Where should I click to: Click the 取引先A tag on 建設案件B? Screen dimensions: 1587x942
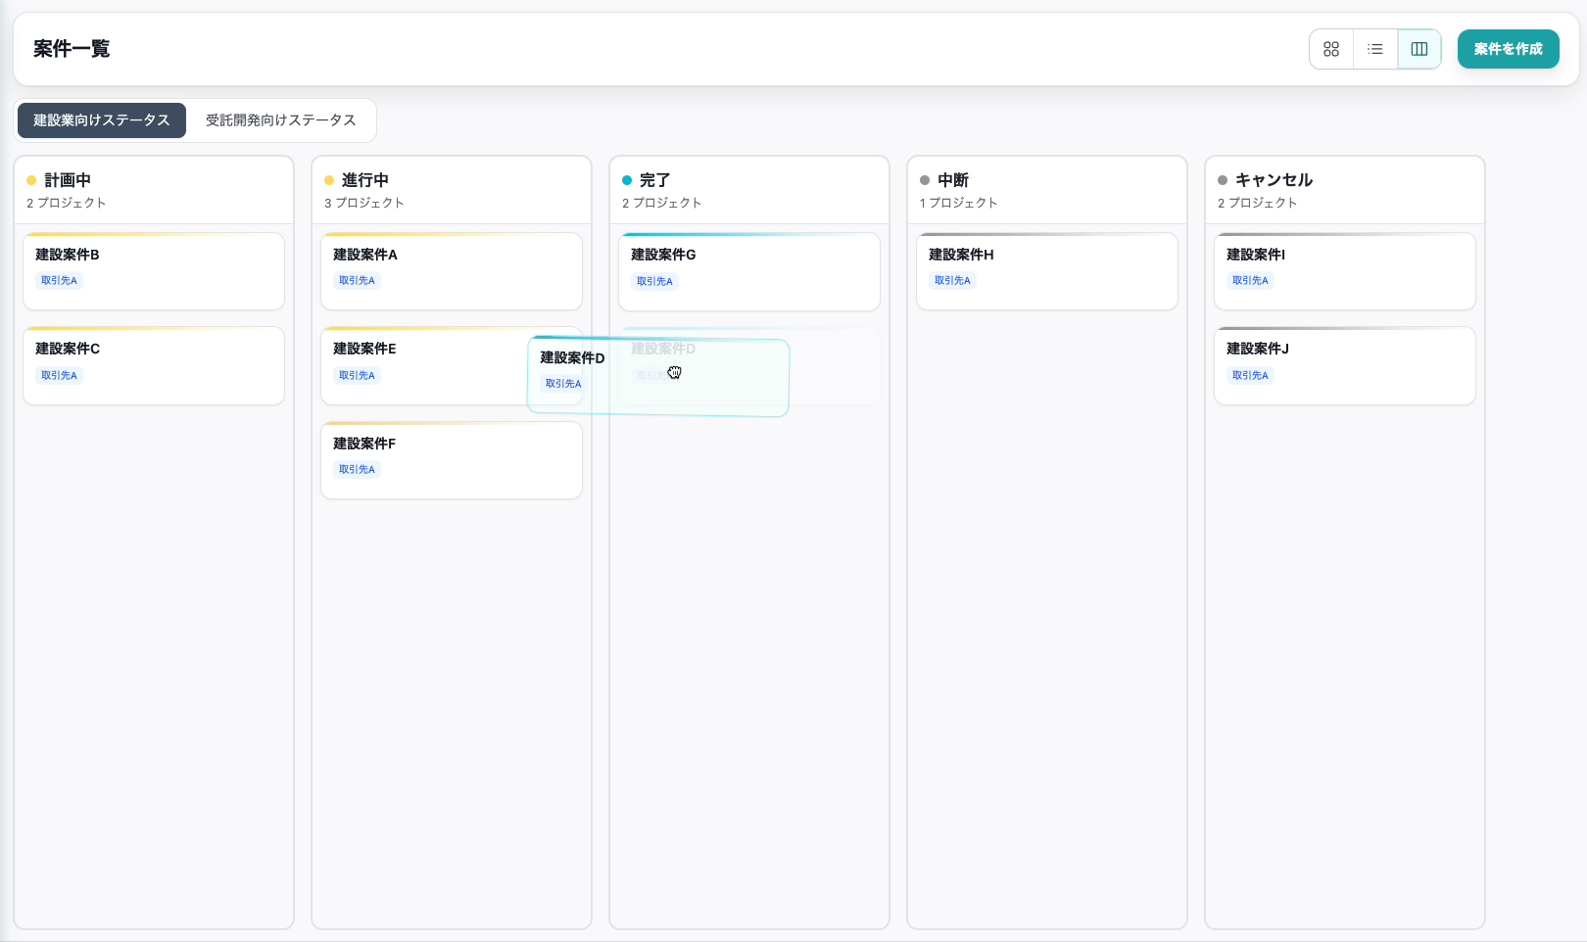tap(59, 281)
